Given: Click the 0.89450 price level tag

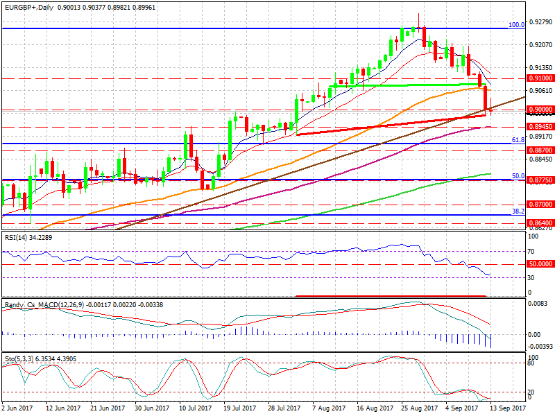Looking at the screenshot, I should click(x=540, y=128).
